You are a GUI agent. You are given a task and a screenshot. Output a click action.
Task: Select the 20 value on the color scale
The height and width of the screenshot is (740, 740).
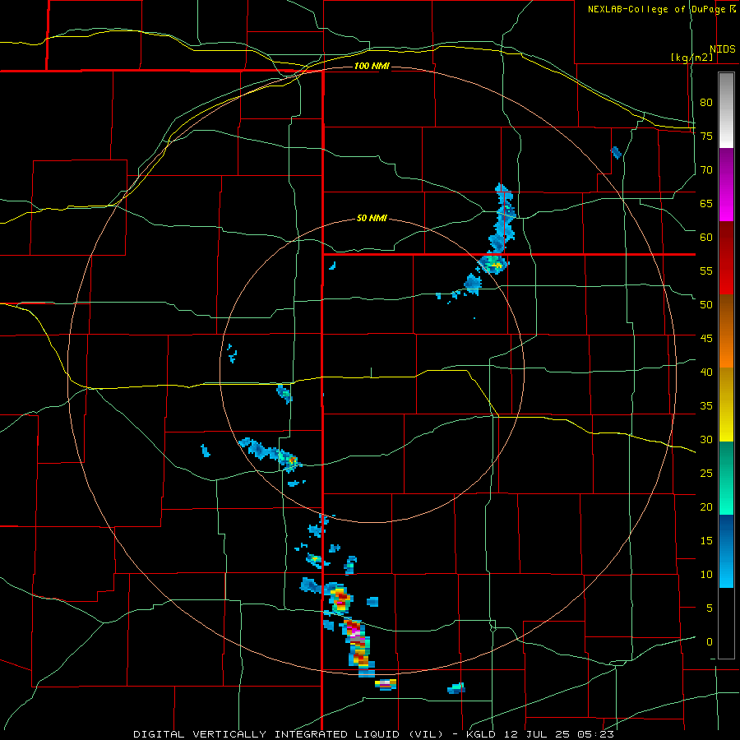tap(706, 506)
